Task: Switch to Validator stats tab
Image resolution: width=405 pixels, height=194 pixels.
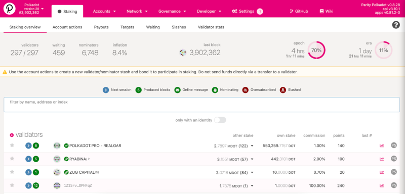Action: pos(211,27)
